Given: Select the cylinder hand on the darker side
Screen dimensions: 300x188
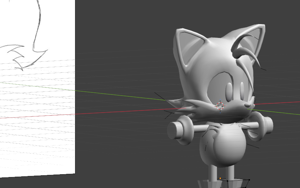Looking at the screenshot, I should [x=175, y=130].
